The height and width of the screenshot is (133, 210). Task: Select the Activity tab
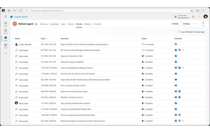pos(79,24)
